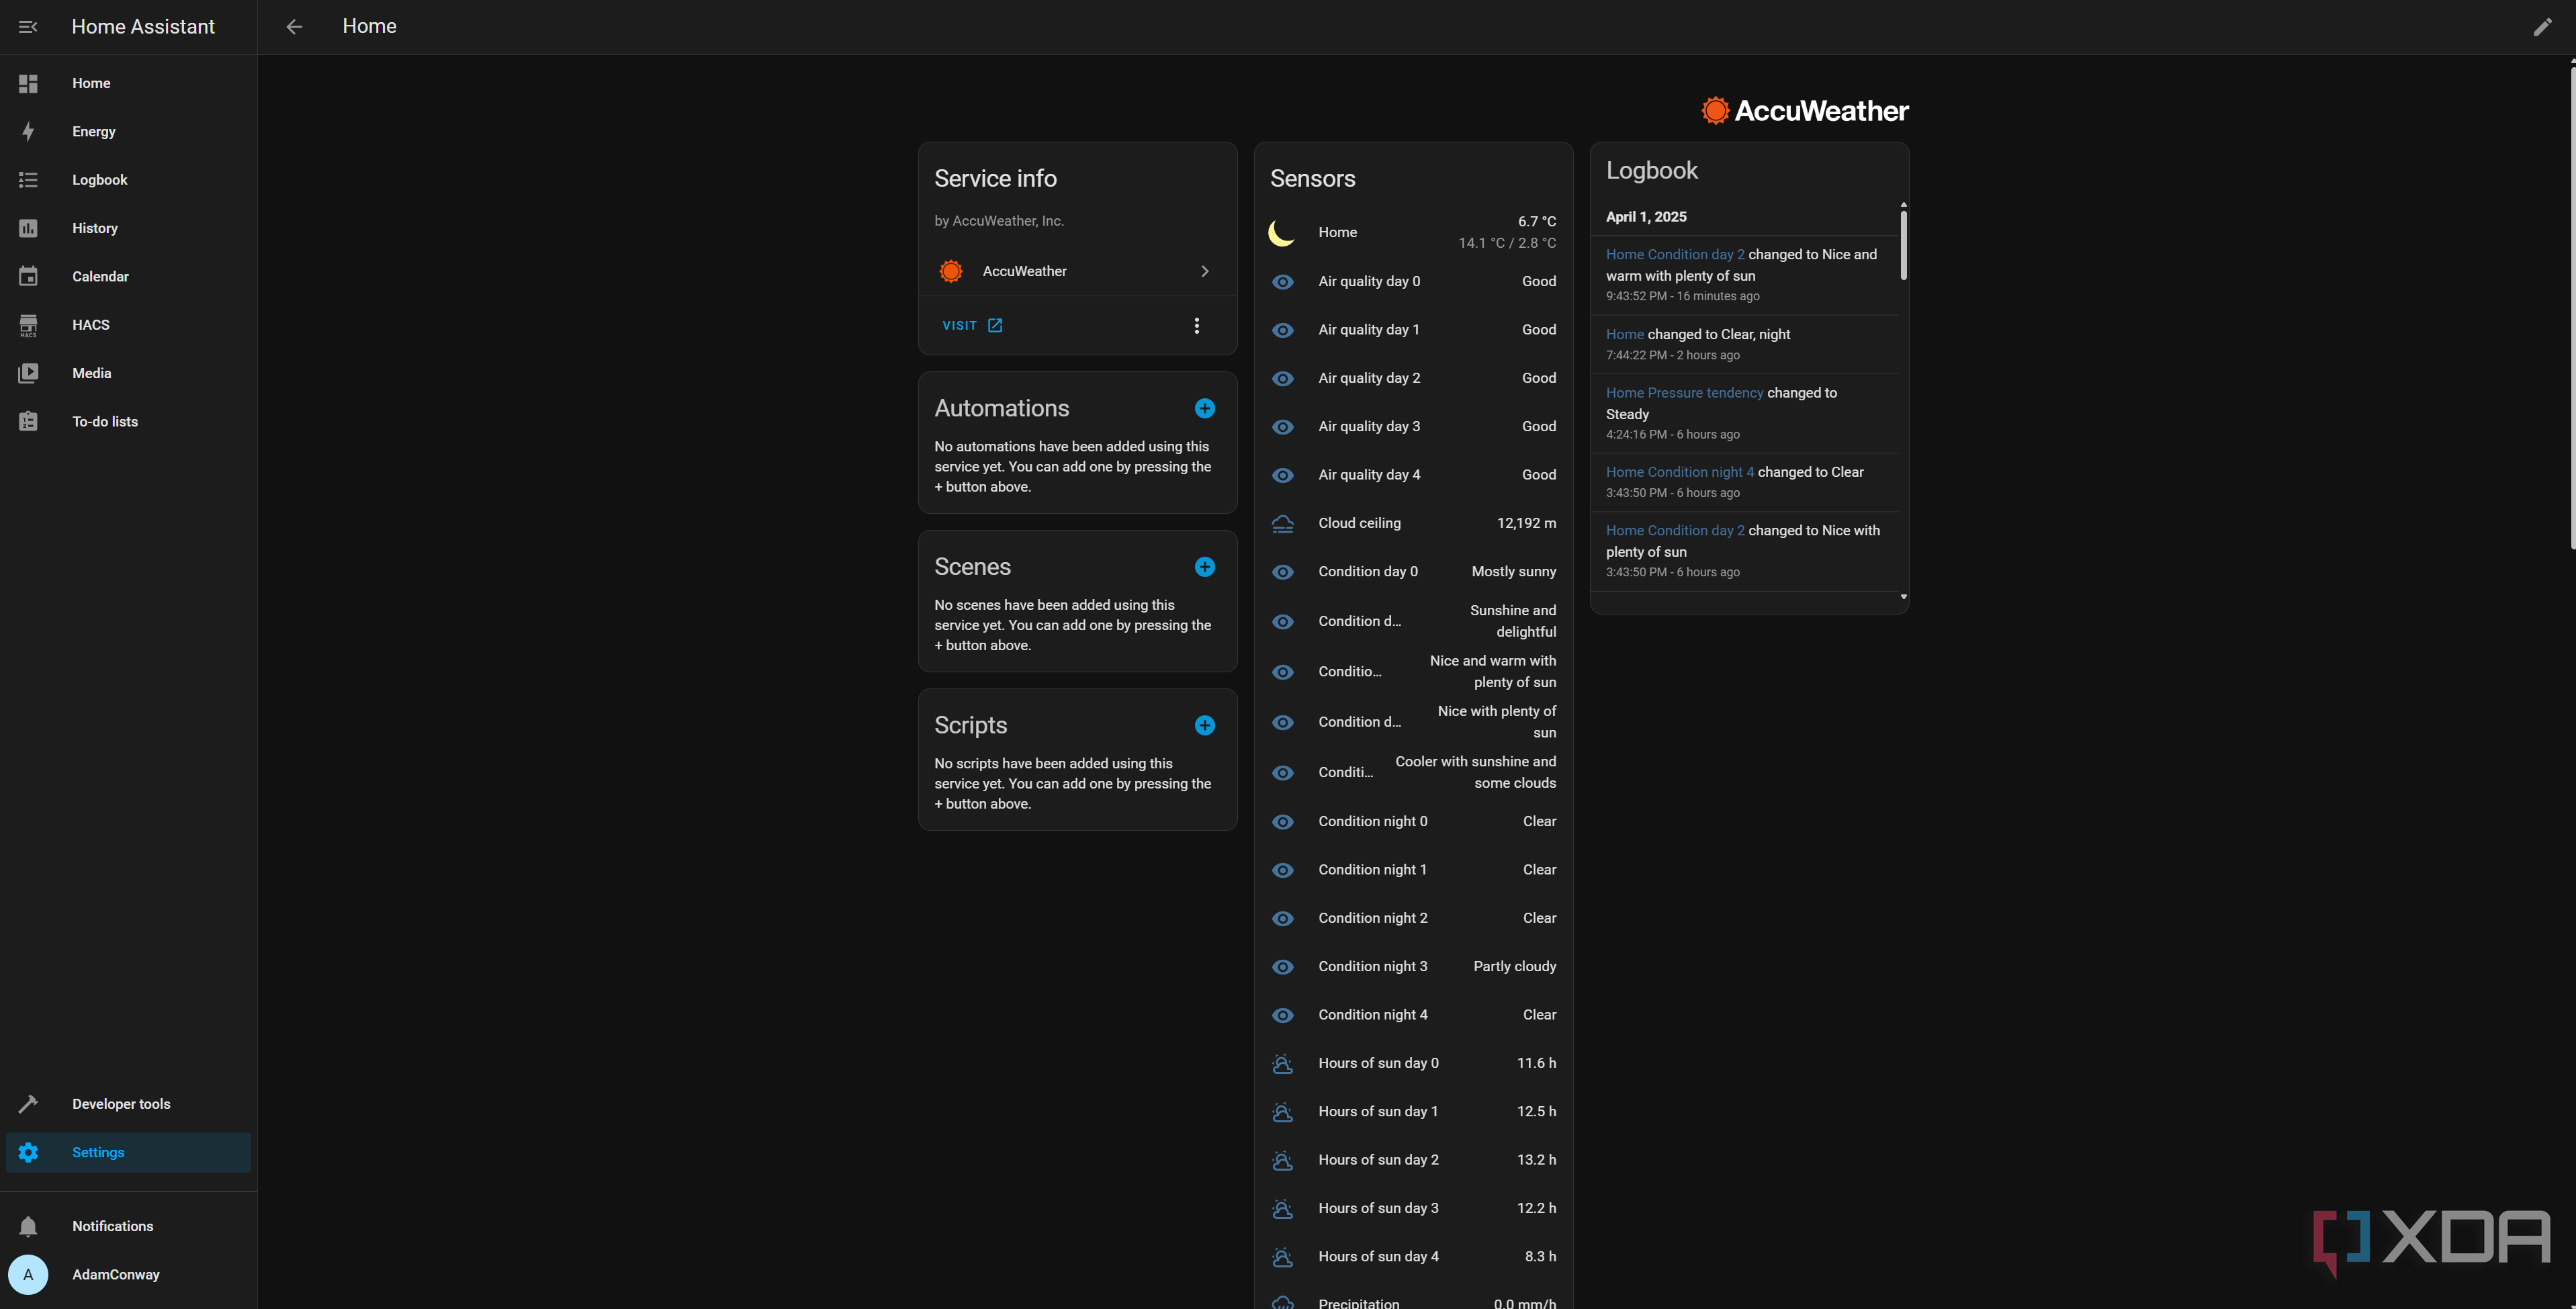Open Home Condition day 2 link at 9:43:52 PM
Viewport: 2576px width, 1309px height.
[x=1675, y=255]
